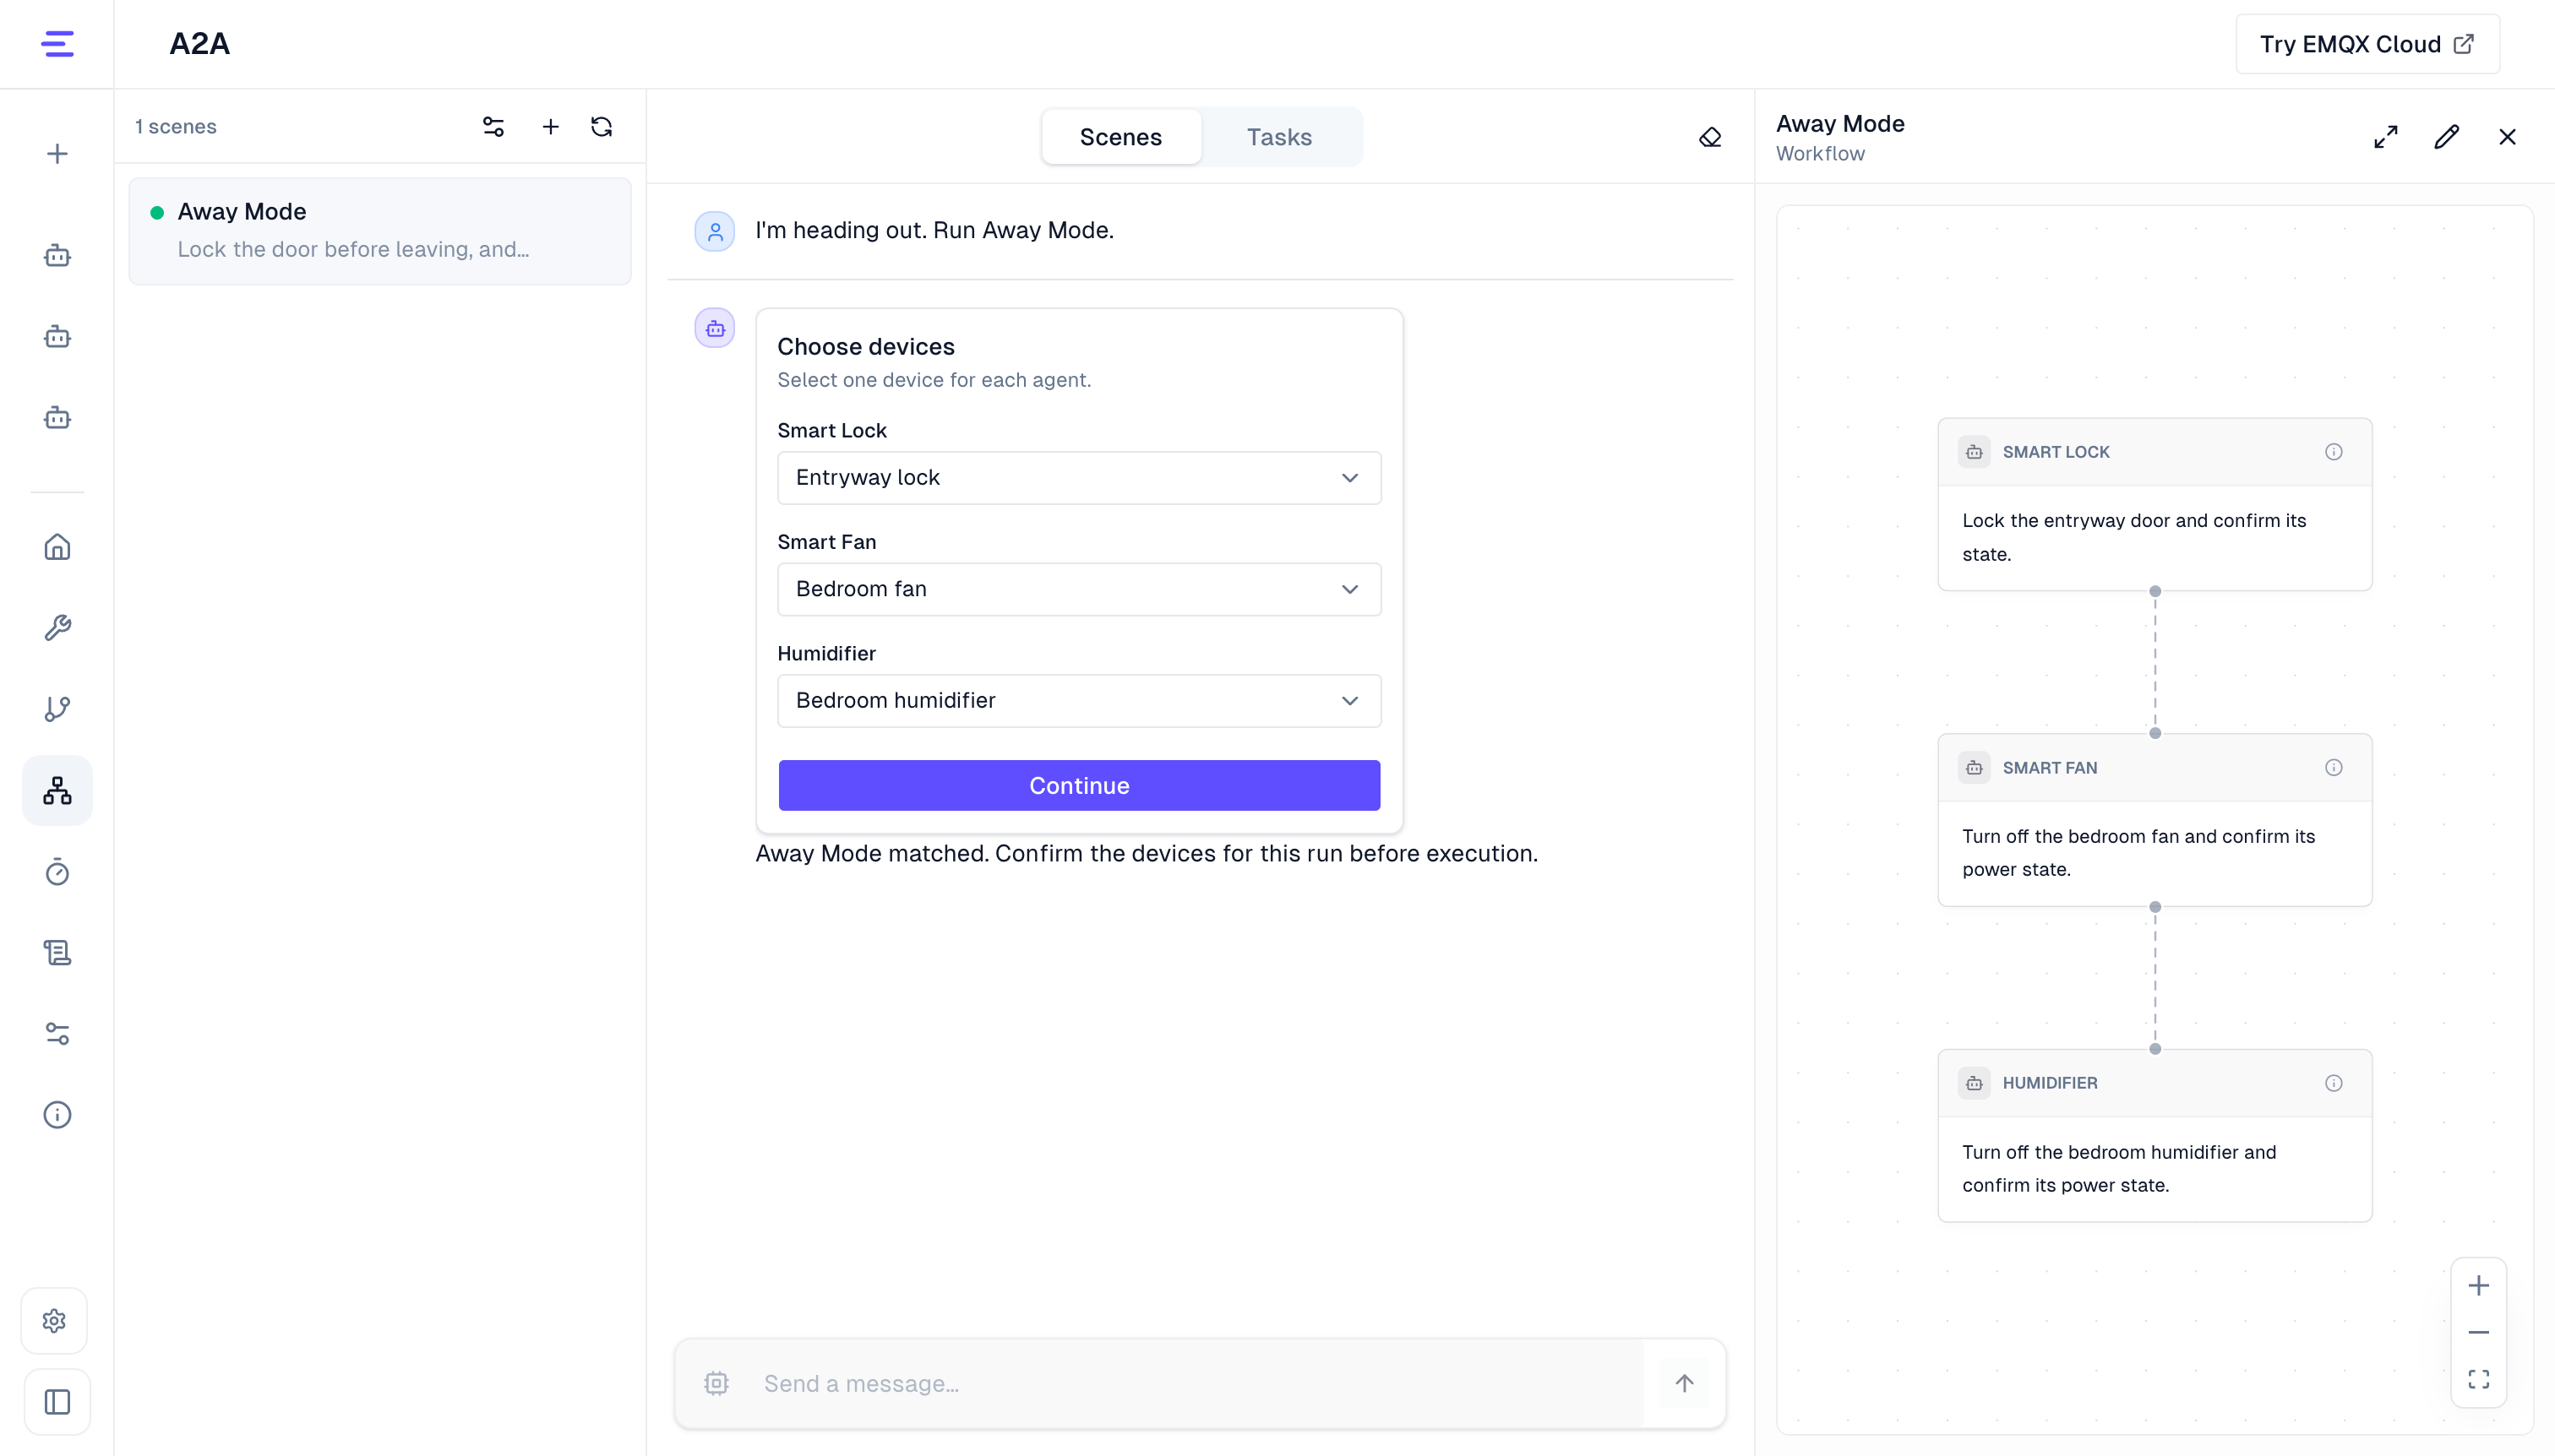The height and width of the screenshot is (1456, 2555).
Task: Open the Humidifier device dropdown
Action: (x=1080, y=701)
